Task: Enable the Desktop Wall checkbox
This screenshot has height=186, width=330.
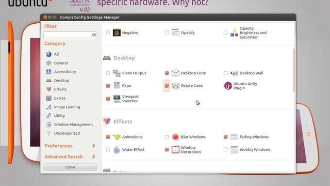Action: 225,73
